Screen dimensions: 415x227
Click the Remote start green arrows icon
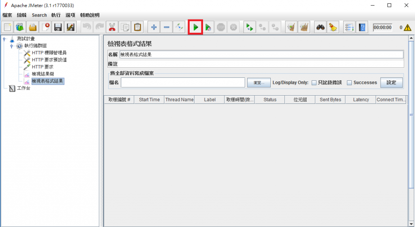[x=250, y=27]
